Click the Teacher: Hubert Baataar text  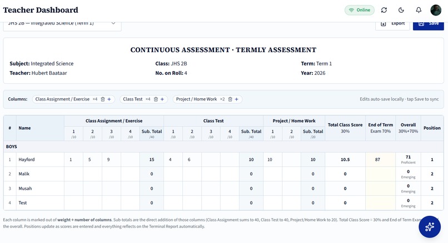[x=38, y=73]
